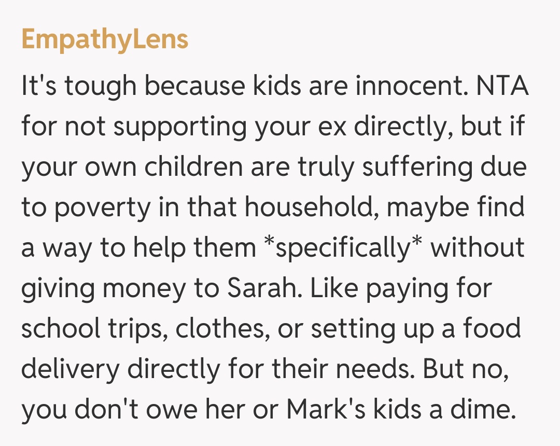Click the phrase "food" before delivery

pyautogui.click(x=493, y=329)
